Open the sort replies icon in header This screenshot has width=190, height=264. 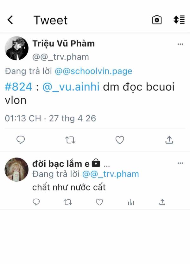(179, 20)
